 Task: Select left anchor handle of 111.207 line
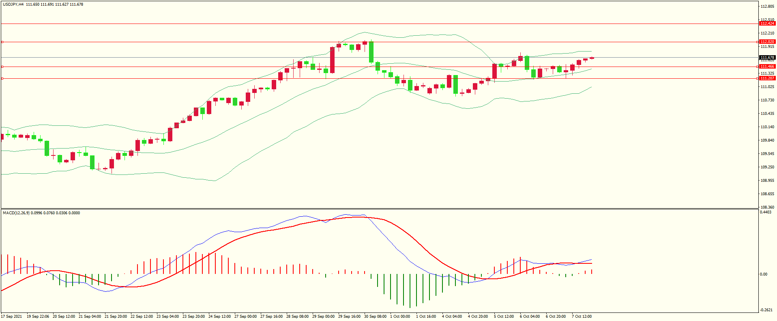tap(2, 78)
